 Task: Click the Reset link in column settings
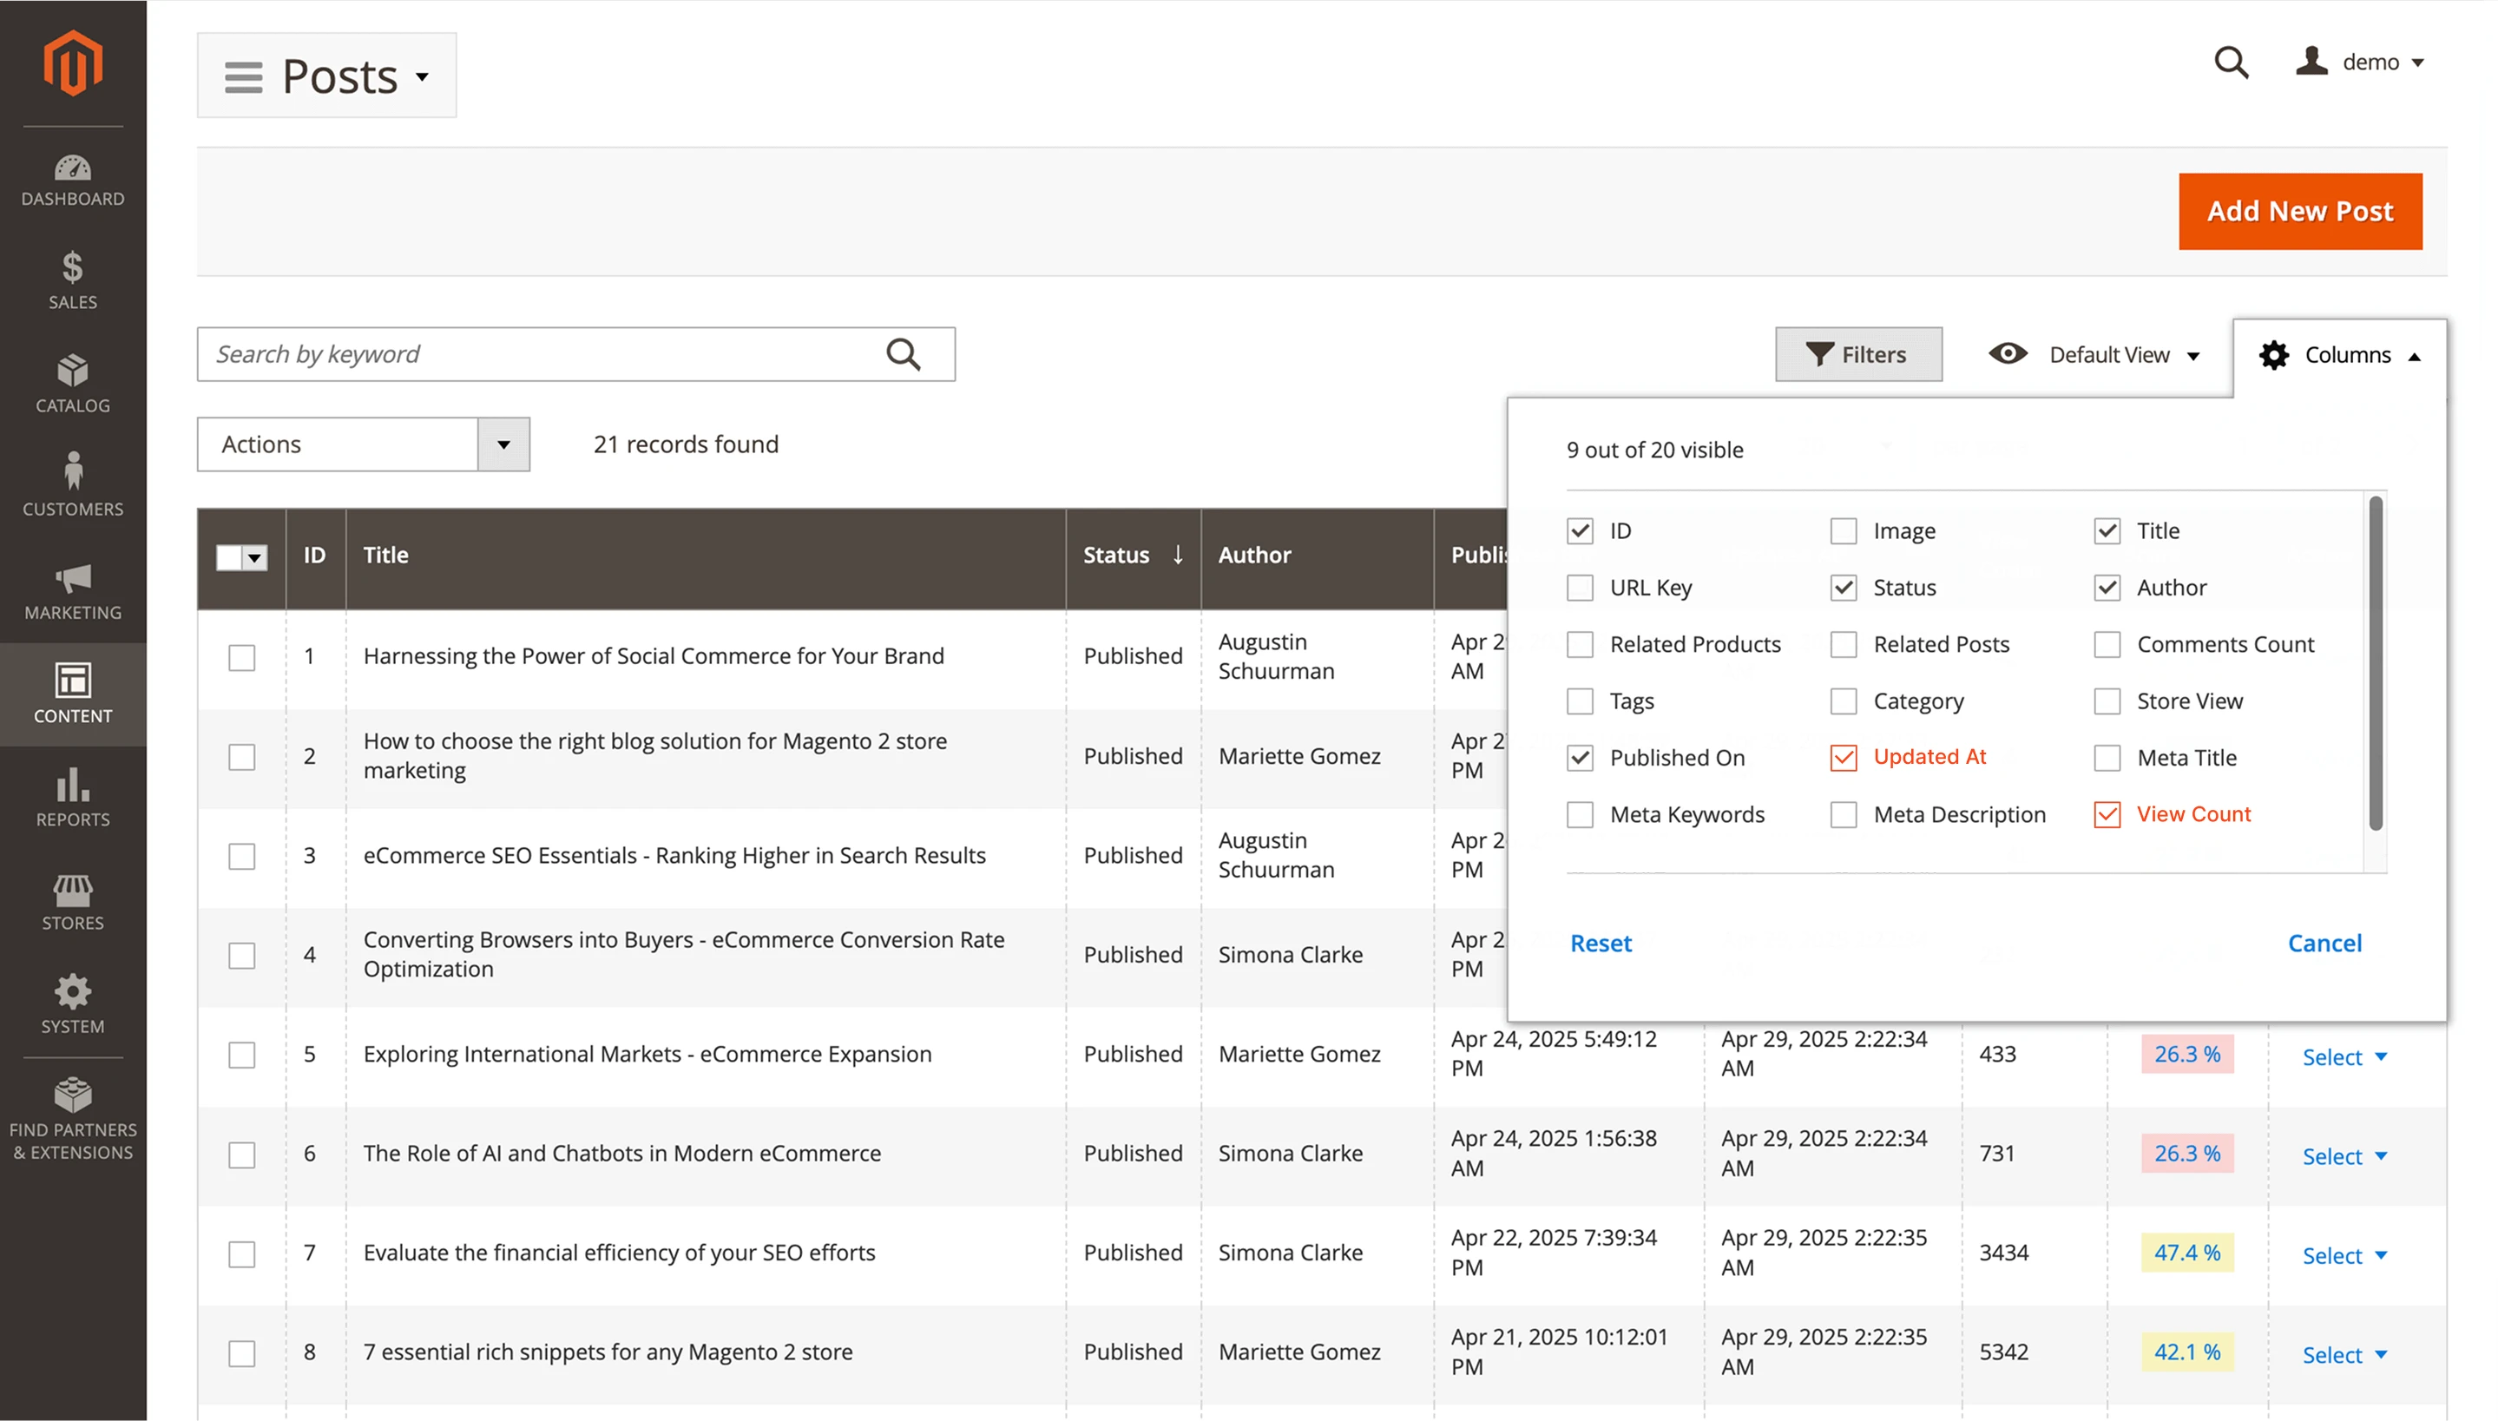(1601, 943)
